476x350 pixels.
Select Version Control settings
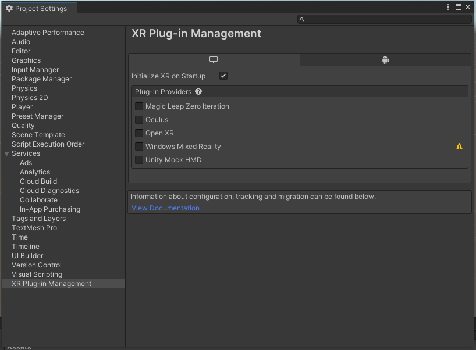coord(37,265)
